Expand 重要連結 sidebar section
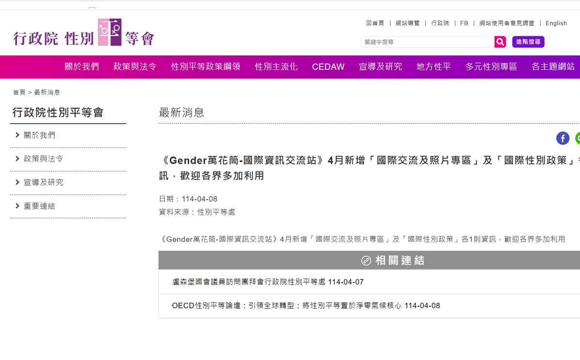 point(39,206)
